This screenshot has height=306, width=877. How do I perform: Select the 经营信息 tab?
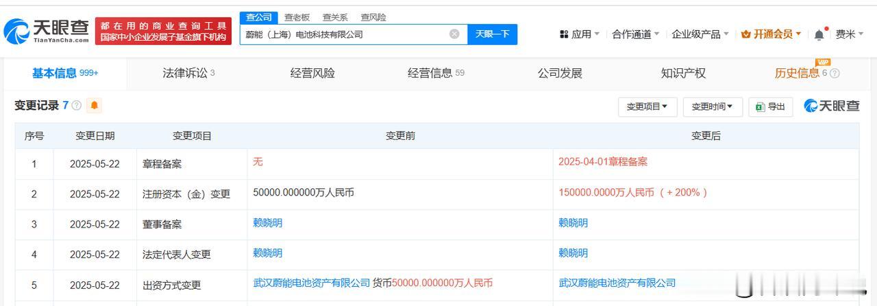[436, 73]
